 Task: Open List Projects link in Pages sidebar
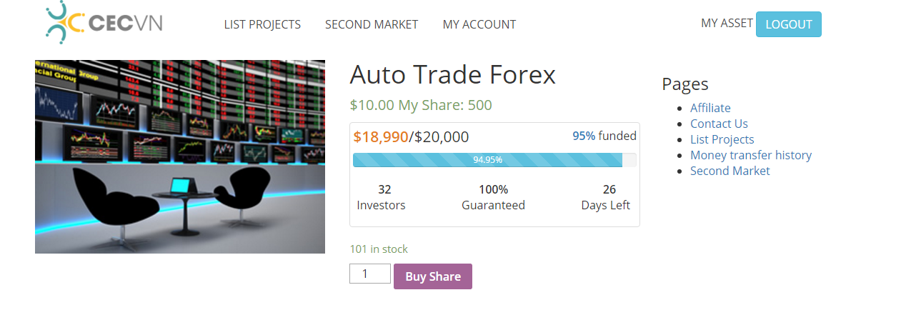tap(722, 139)
